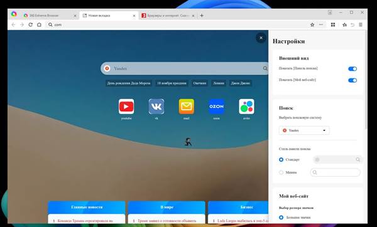Bookmark this page with the star icon

click(312, 24)
